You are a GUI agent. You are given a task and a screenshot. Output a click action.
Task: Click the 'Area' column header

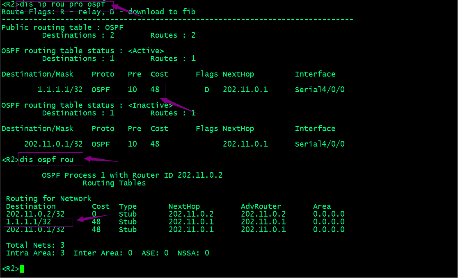pyautogui.click(x=322, y=206)
